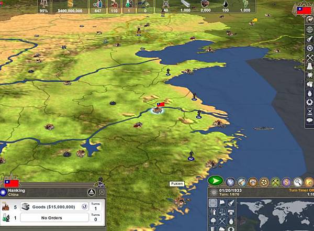314x231 pixels.
Task: Click the world minimap
Action: [276, 215]
